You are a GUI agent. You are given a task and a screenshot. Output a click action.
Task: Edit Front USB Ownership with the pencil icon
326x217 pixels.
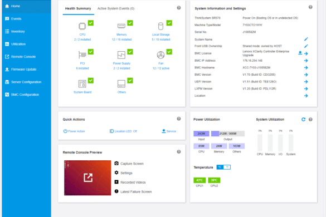pos(306,46)
